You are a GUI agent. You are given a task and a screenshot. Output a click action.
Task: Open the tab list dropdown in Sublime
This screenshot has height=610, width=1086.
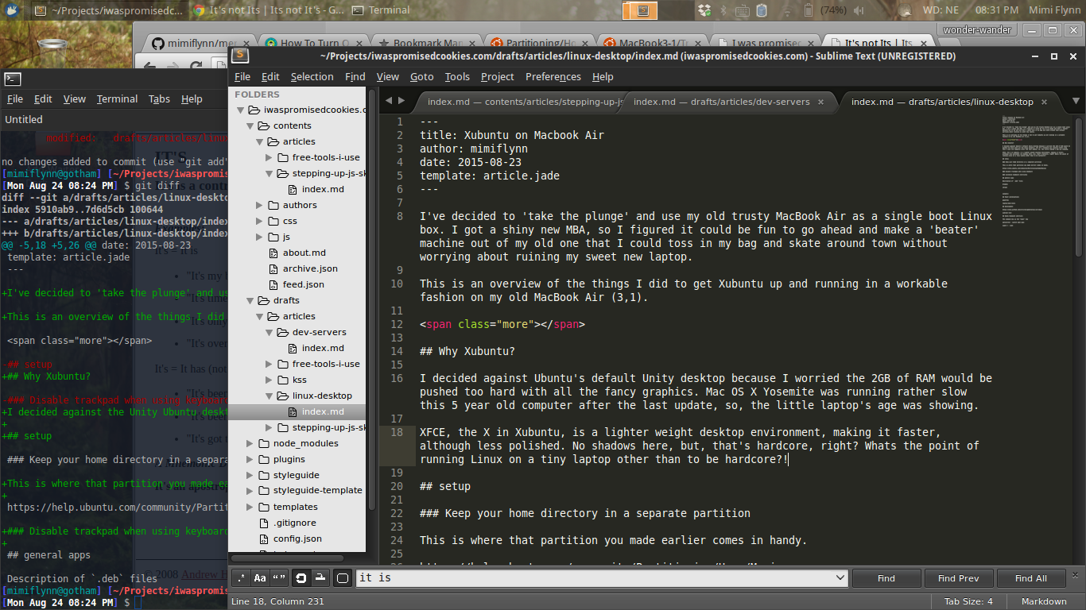pyautogui.click(x=1076, y=102)
